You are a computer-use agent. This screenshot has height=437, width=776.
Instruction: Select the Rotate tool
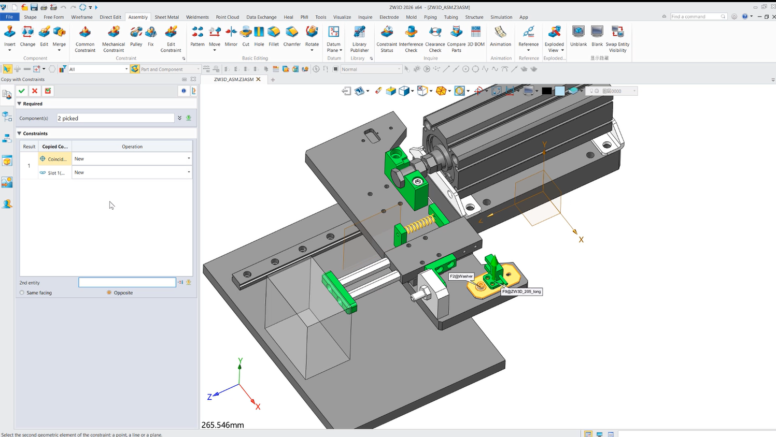click(312, 33)
